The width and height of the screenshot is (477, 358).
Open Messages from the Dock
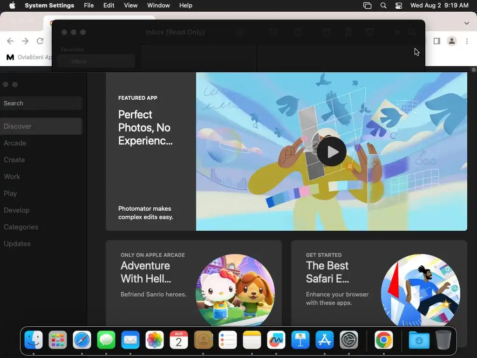coord(106,340)
